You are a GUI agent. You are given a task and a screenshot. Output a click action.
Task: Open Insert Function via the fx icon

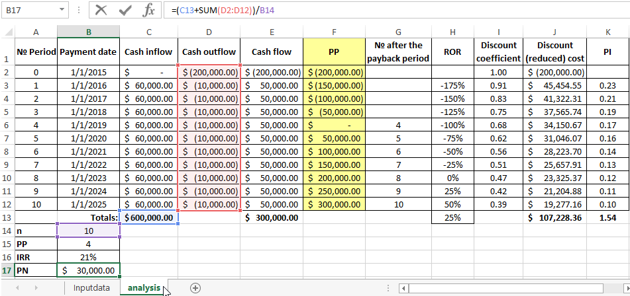(x=149, y=10)
